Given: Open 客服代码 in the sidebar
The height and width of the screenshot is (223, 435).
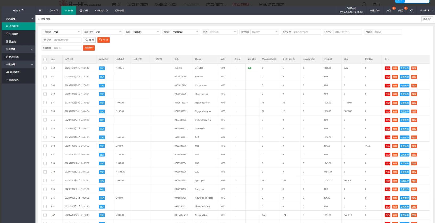Looking at the screenshot, I should [x=18, y=80].
